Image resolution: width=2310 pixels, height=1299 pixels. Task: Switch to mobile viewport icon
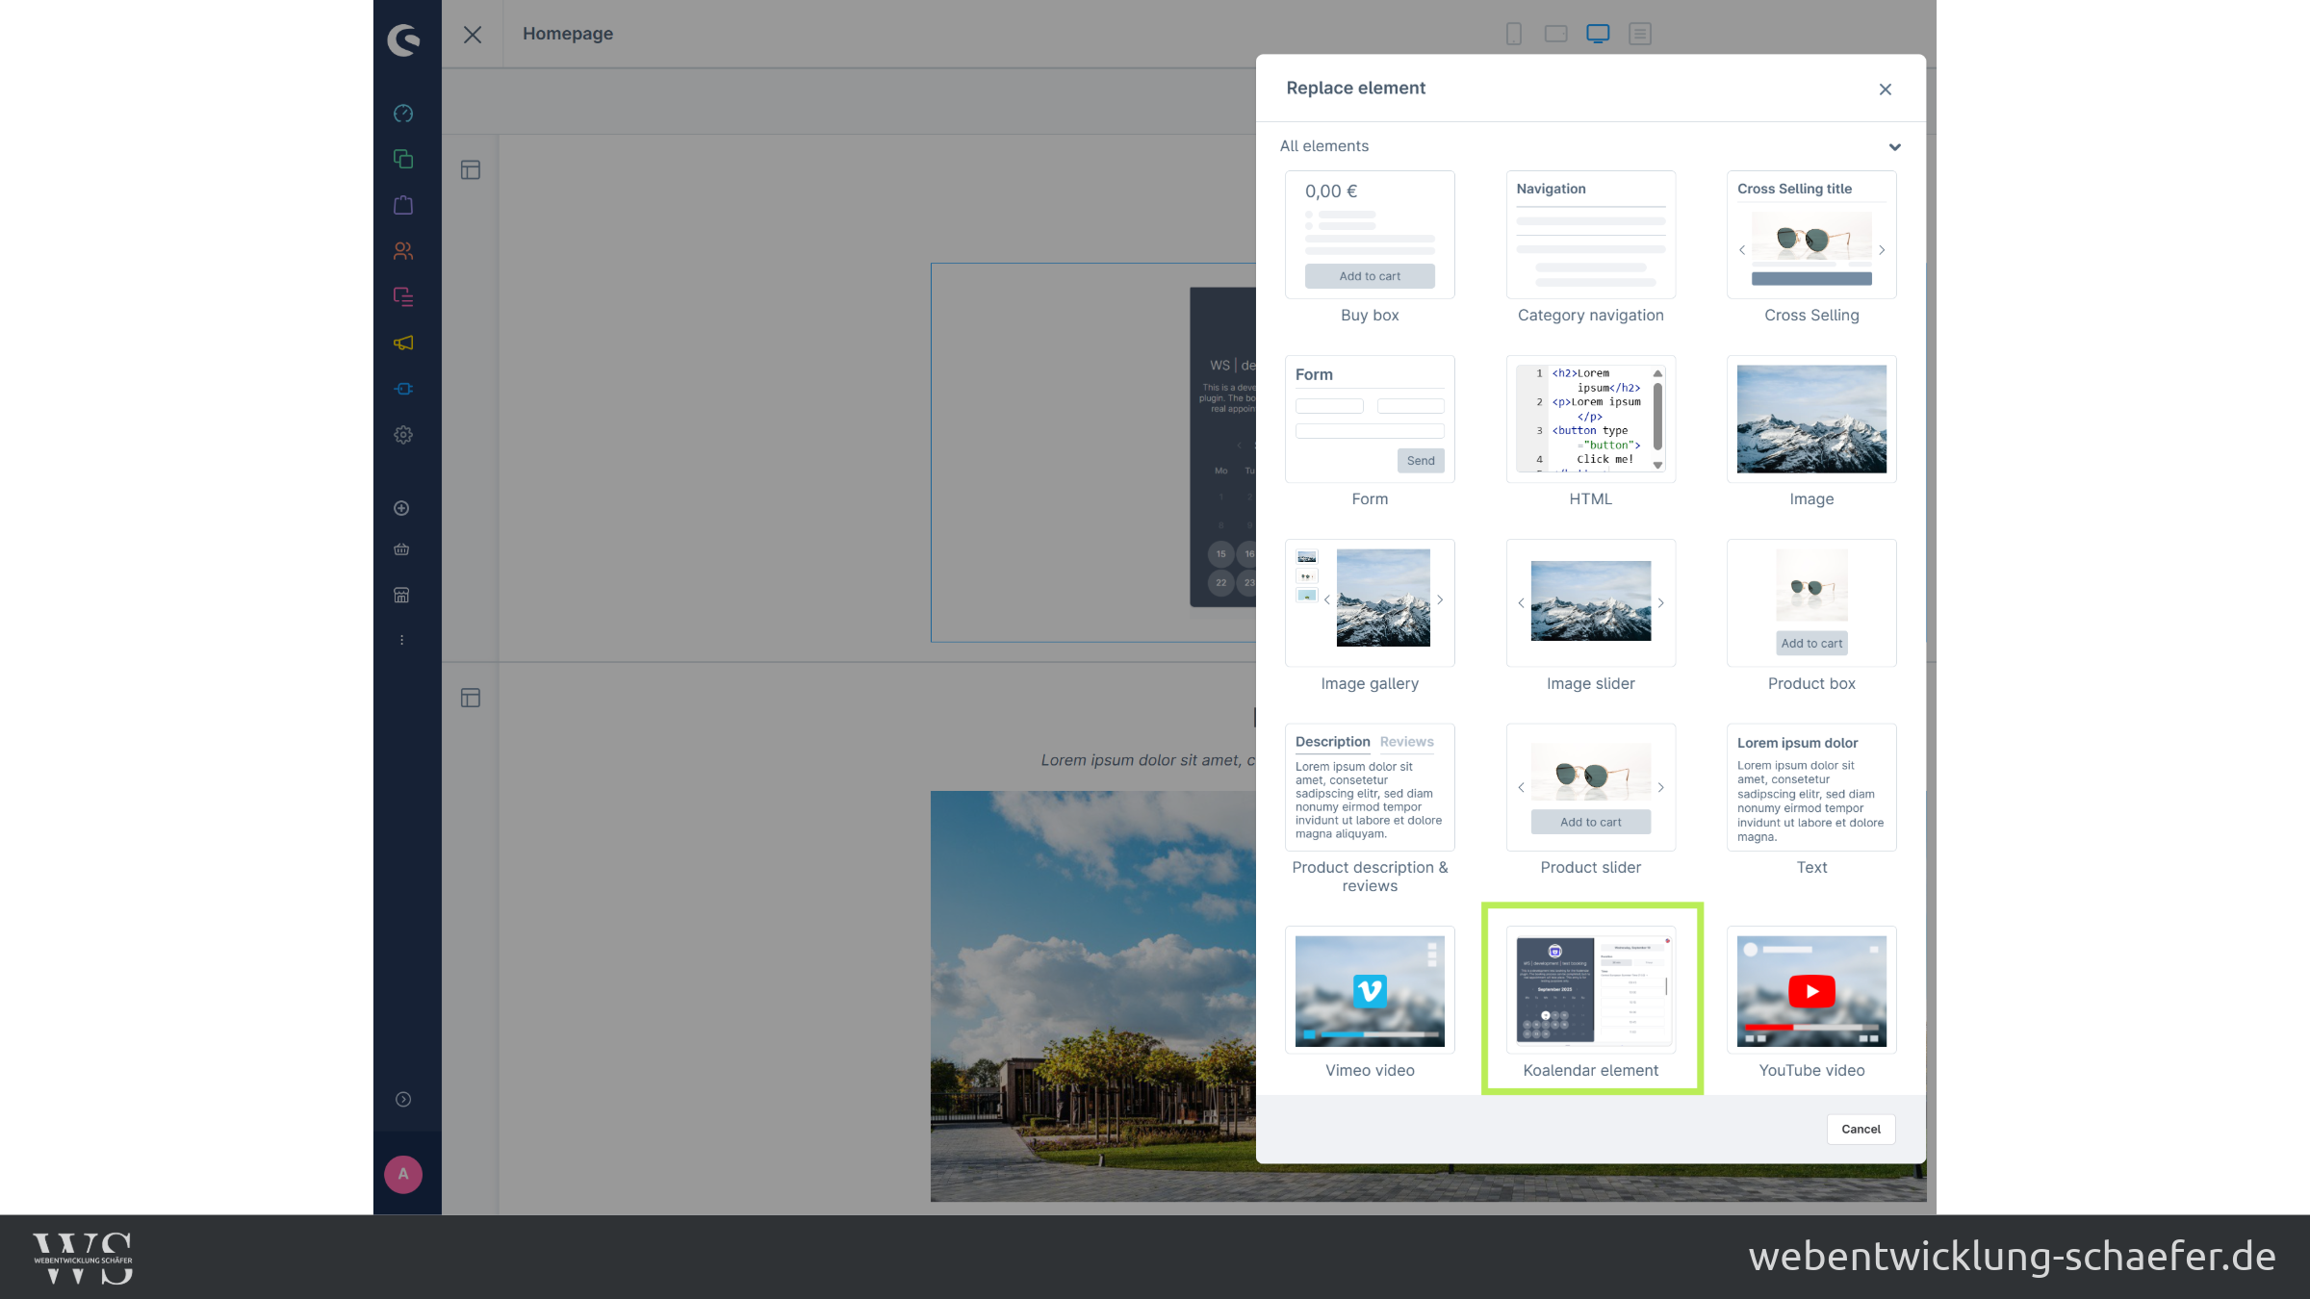click(1513, 34)
